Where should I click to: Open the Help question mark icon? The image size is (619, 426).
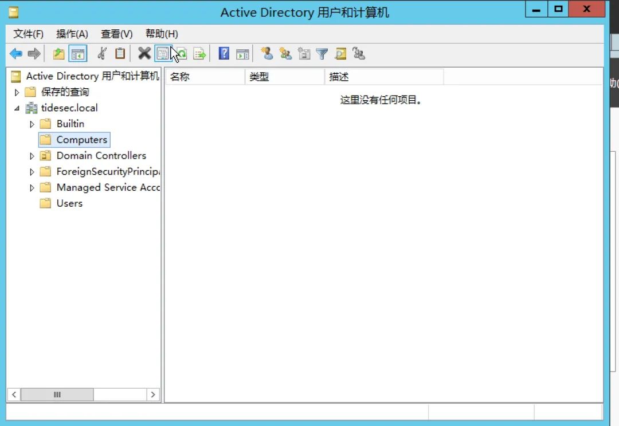224,54
